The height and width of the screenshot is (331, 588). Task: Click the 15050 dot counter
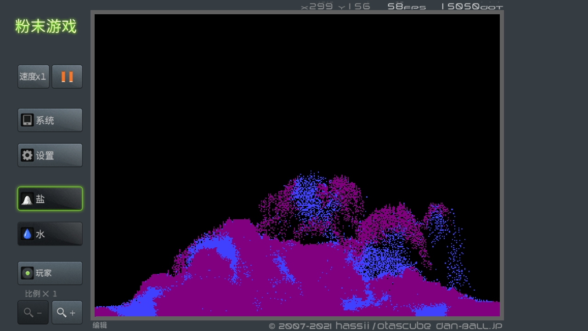472,6
